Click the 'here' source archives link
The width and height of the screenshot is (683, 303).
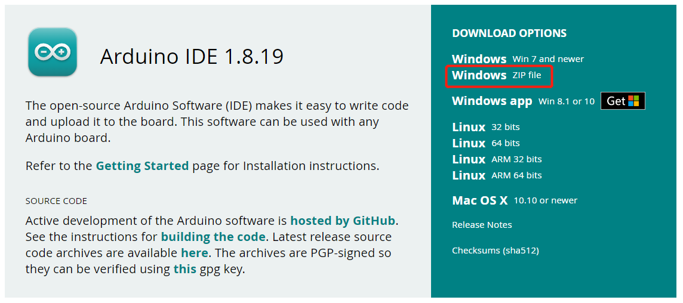(195, 253)
